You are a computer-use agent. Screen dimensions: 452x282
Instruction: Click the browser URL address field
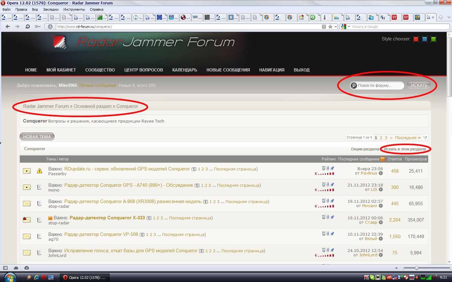click(x=188, y=27)
